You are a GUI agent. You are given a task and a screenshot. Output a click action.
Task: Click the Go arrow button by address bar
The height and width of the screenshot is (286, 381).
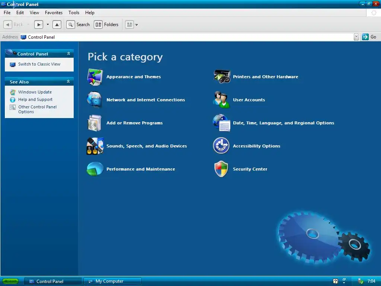click(365, 37)
